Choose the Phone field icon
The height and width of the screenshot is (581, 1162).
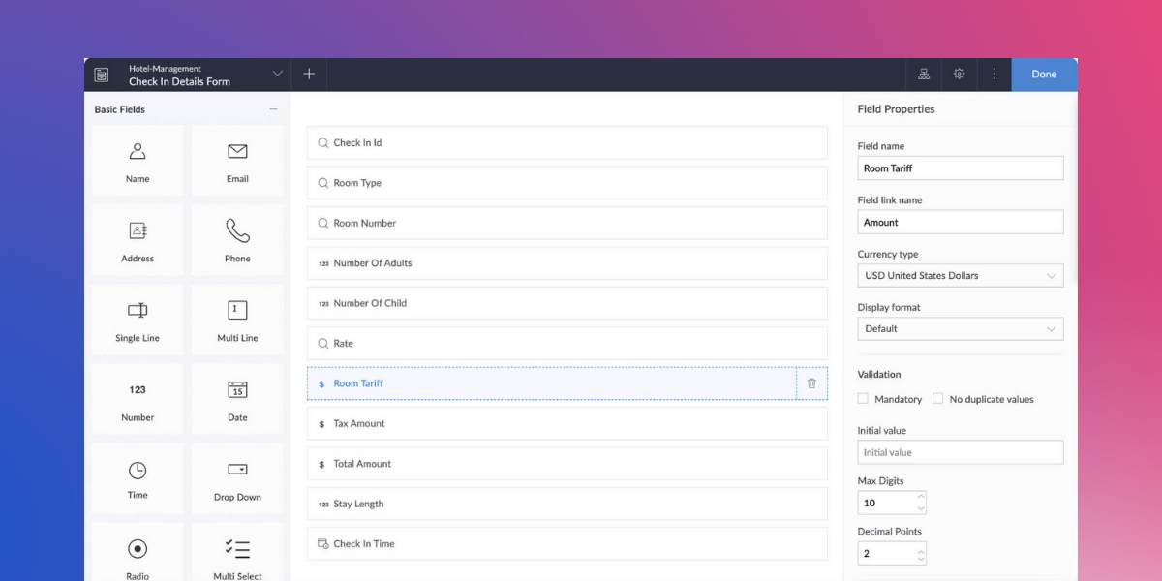pyautogui.click(x=237, y=230)
